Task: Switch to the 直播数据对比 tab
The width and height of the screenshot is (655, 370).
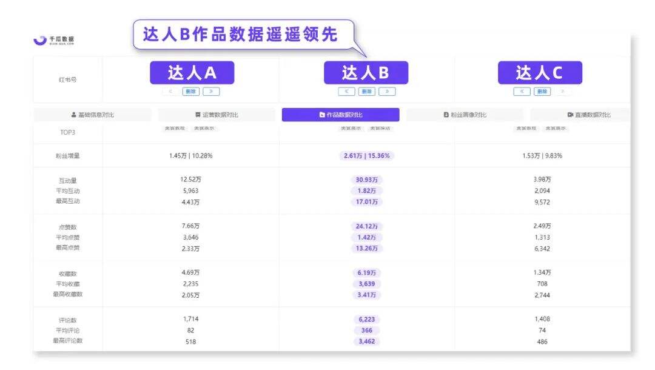Action: point(580,115)
